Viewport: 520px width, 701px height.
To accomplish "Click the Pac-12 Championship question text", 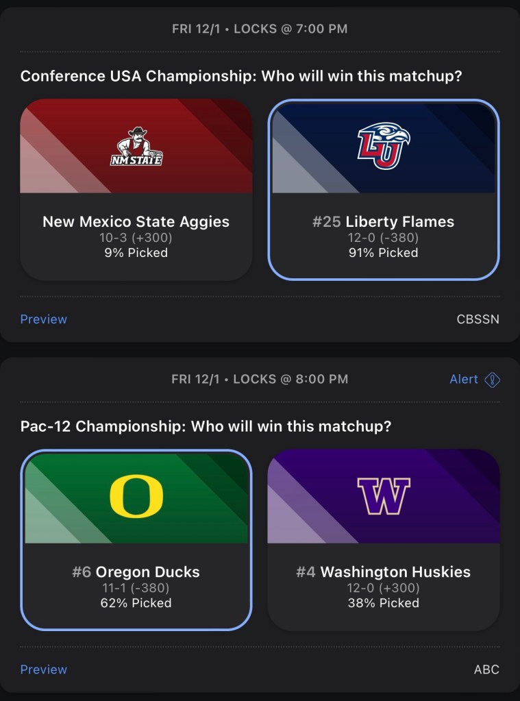I will coord(206,426).
